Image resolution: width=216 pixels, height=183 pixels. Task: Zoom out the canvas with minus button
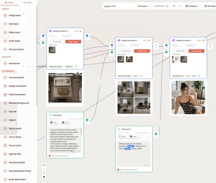[x=44, y=169]
